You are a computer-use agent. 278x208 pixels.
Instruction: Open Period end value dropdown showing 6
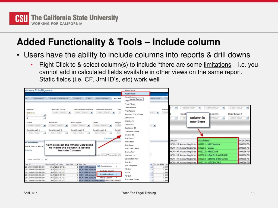(x=36, y=118)
